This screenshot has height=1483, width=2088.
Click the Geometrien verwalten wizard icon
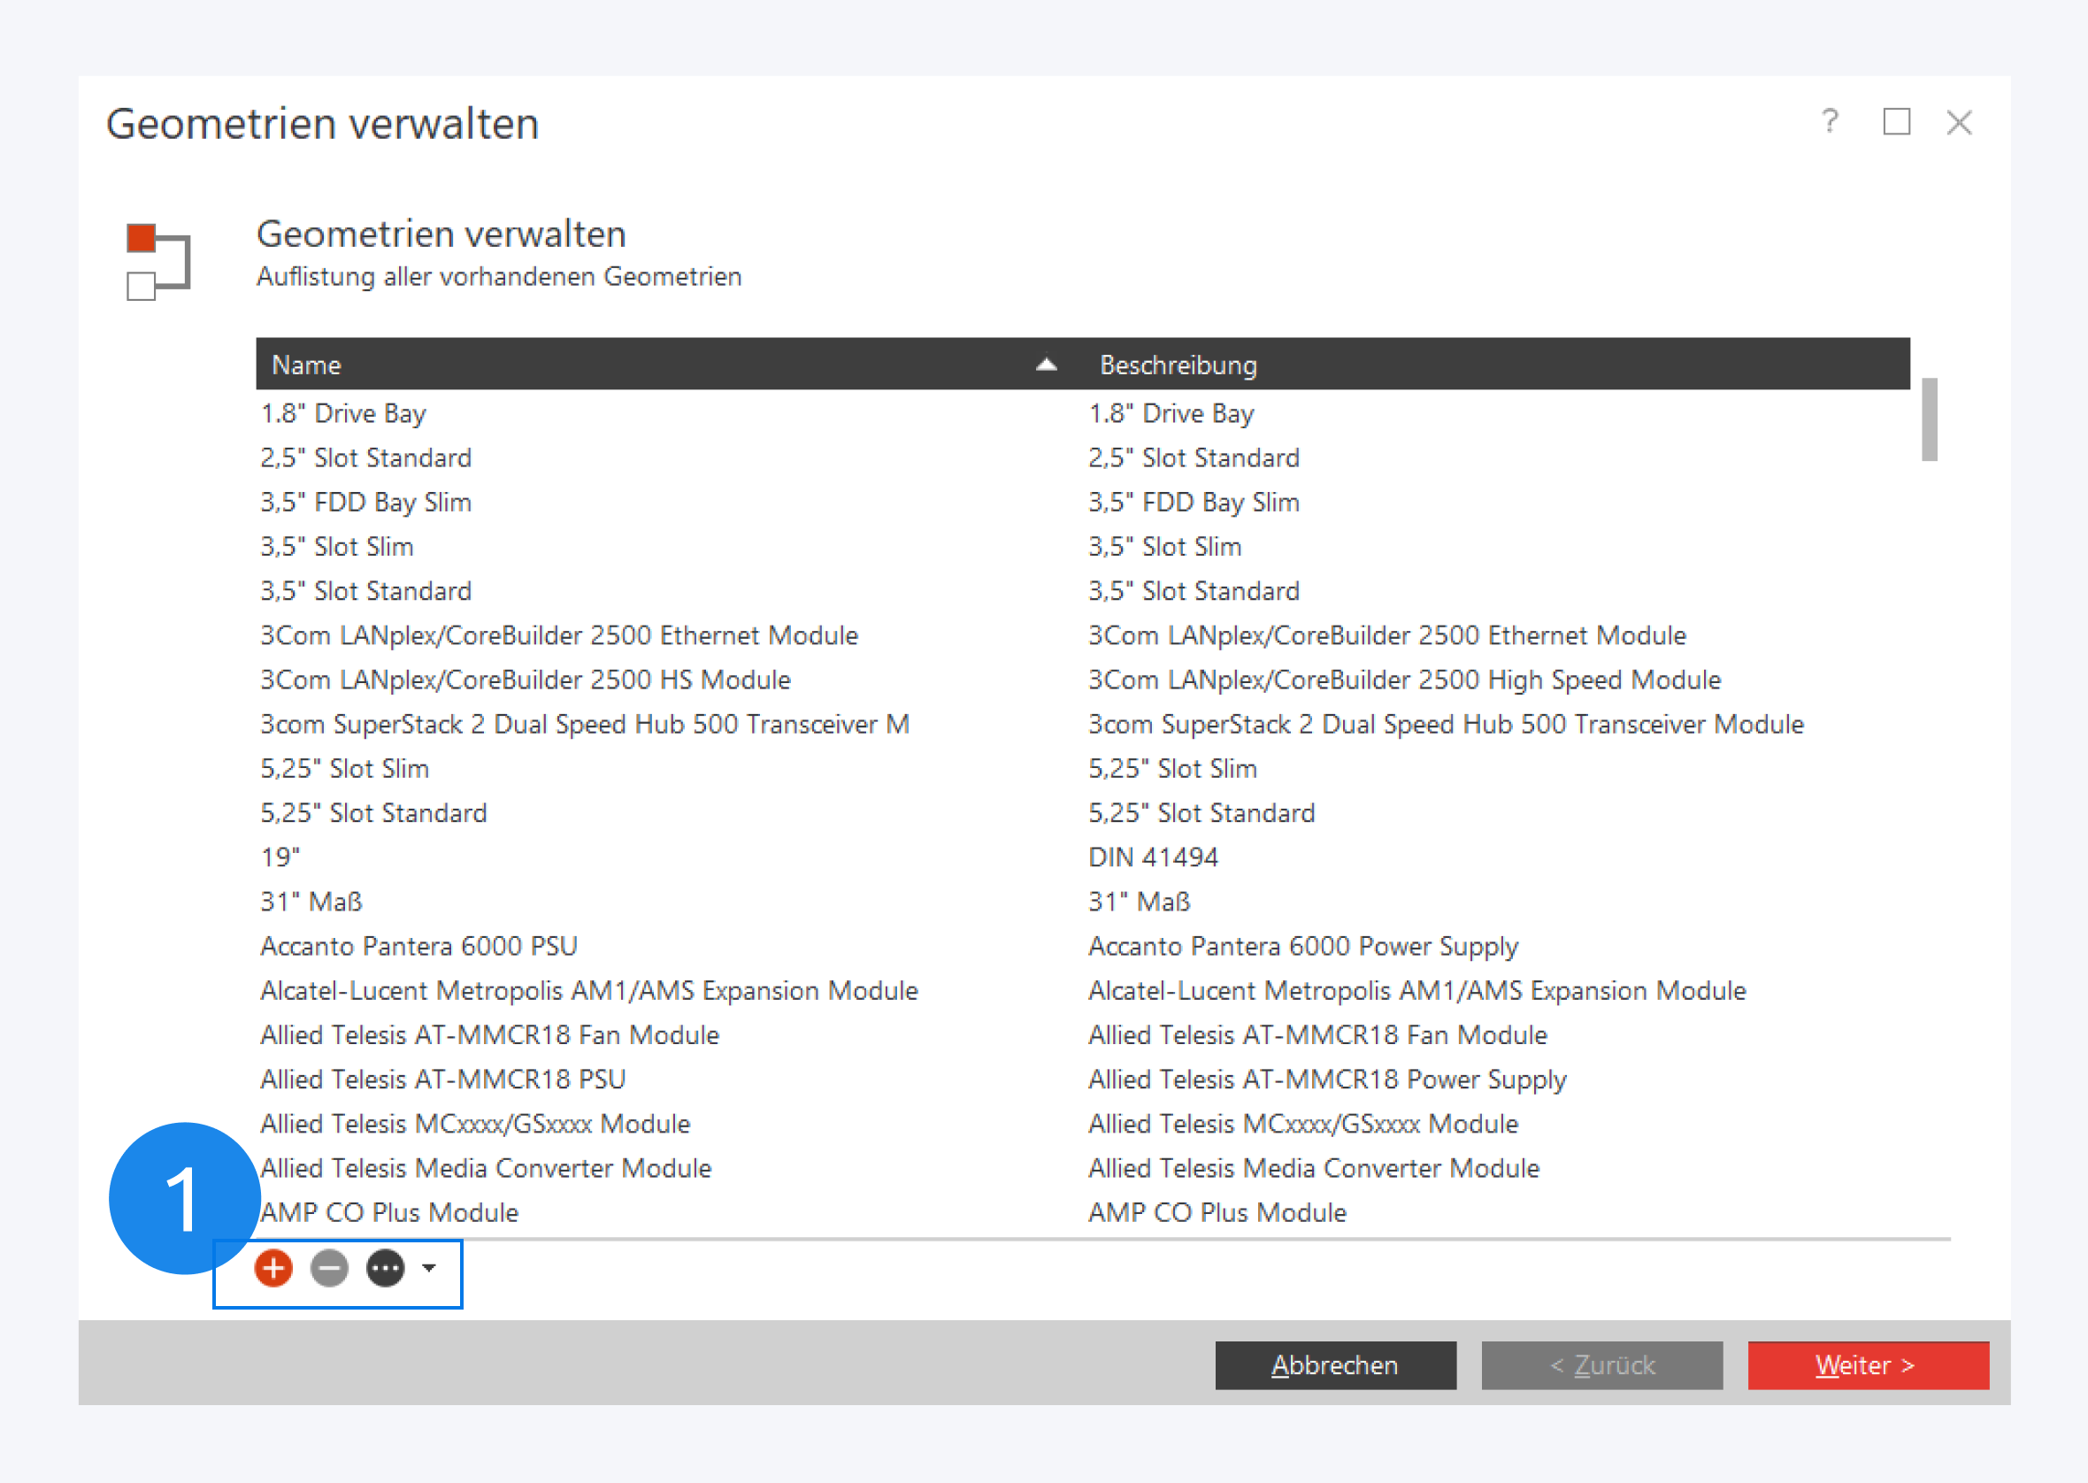[x=158, y=262]
